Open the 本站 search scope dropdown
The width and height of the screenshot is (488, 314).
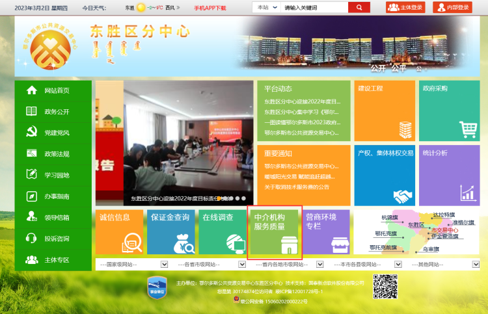pyautogui.click(x=265, y=7)
